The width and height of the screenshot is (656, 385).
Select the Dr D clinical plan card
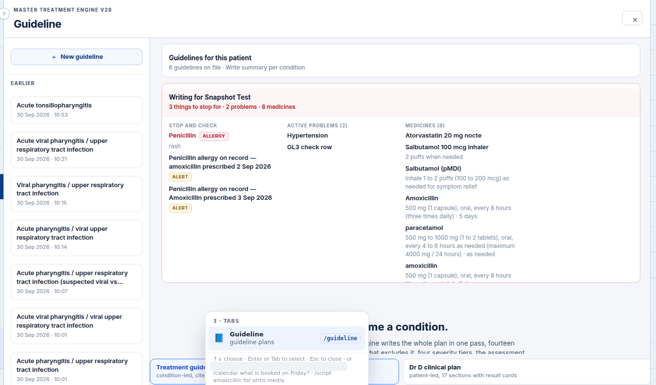(527, 371)
